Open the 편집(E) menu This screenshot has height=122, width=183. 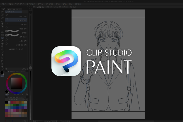(11, 4)
